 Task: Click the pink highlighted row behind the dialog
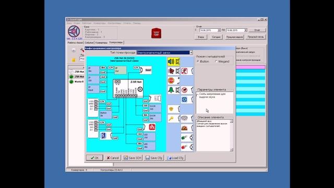(x=250, y=67)
